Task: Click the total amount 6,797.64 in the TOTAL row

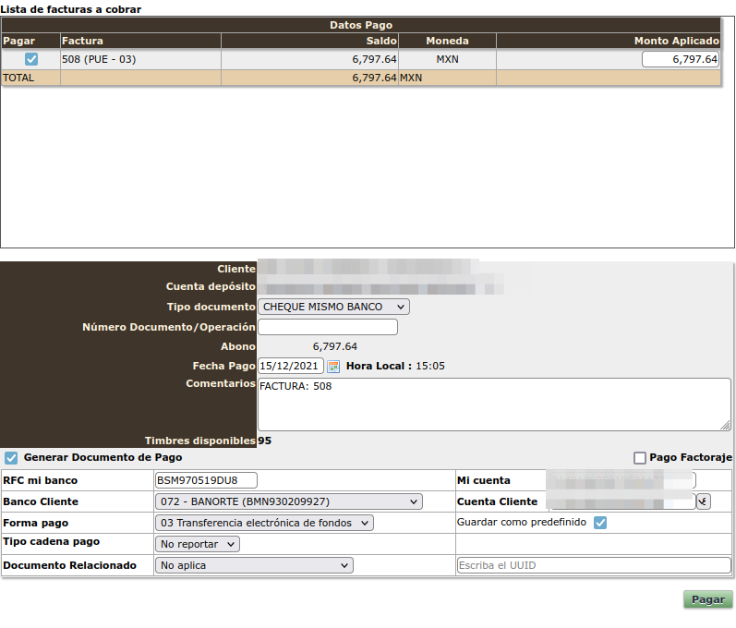Action: coord(374,78)
